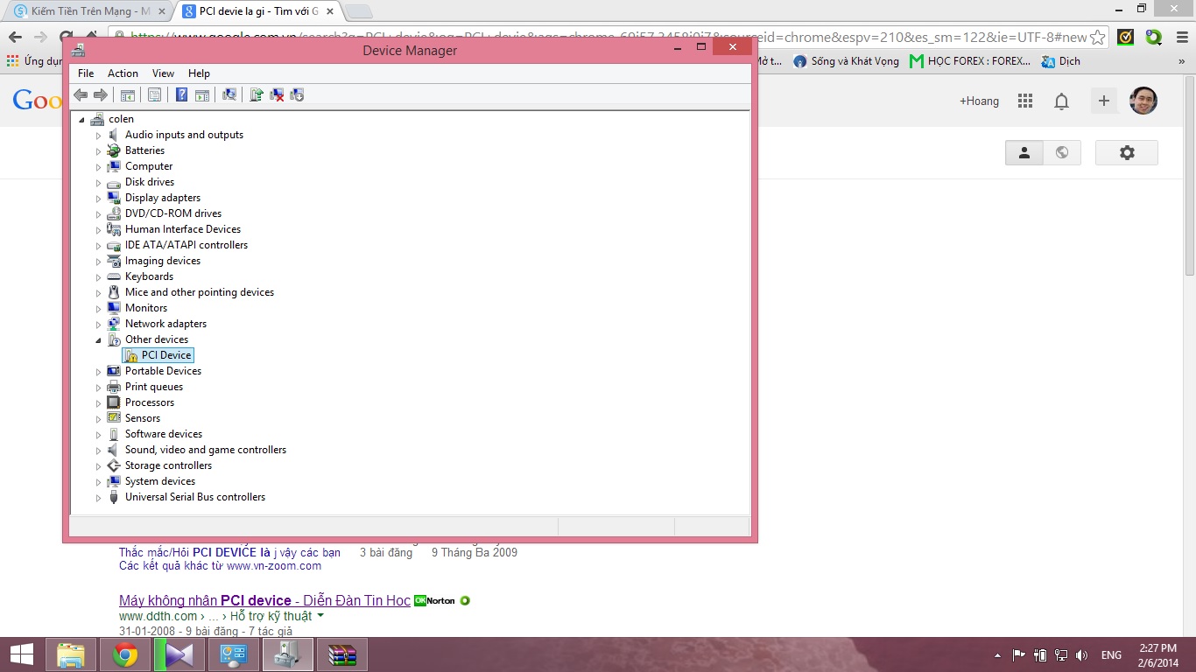Click the Scan for hardware changes icon

229,94
